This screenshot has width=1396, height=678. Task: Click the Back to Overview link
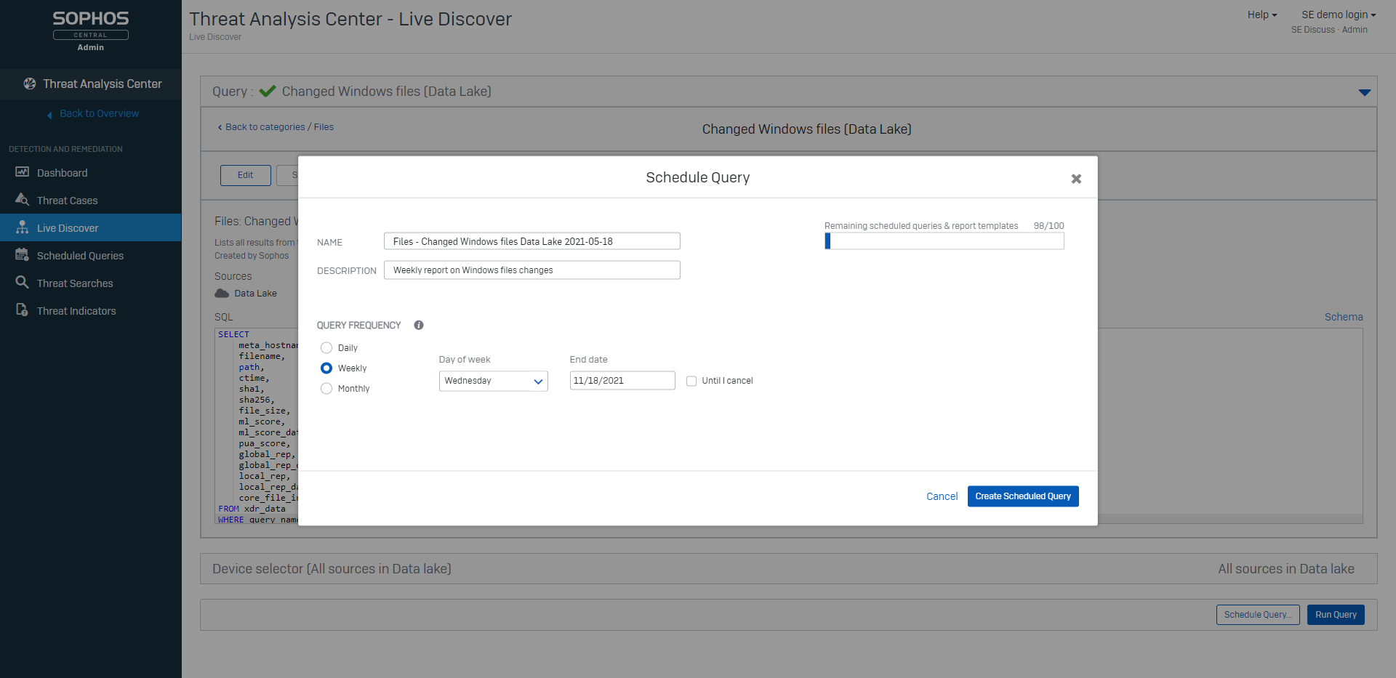click(99, 113)
